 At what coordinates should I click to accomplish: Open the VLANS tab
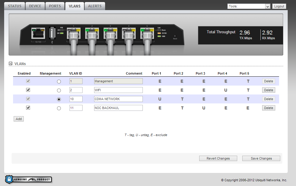[x=75, y=6]
